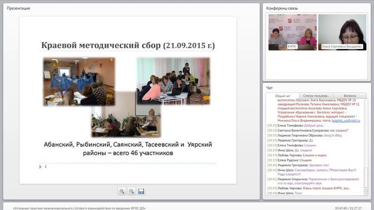Select Олеся Сергеевна Бондарева's video feed
374x210 pixels.
tap(342, 32)
